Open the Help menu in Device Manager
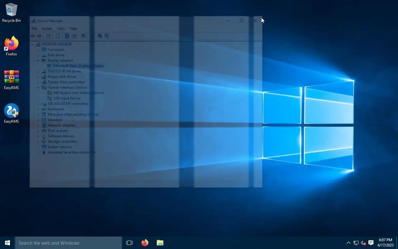The height and width of the screenshot is (249, 398). (73, 28)
